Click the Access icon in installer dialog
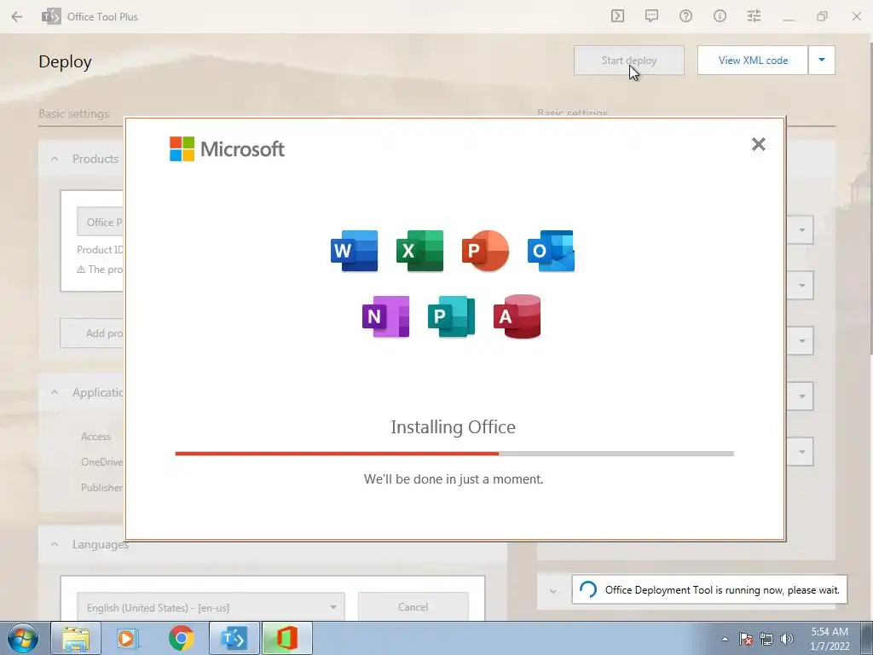The height and width of the screenshot is (655, 873). click(517, 316)
